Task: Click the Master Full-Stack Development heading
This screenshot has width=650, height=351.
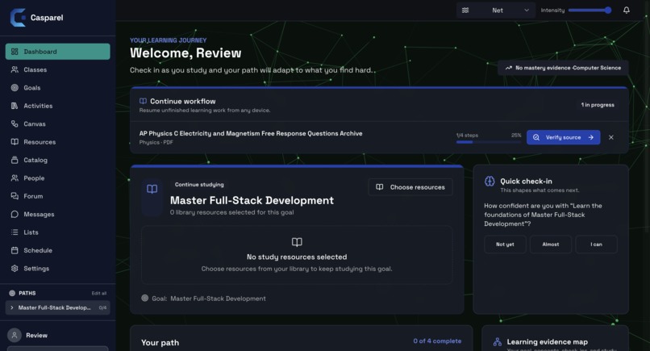Action: point(252,200)
